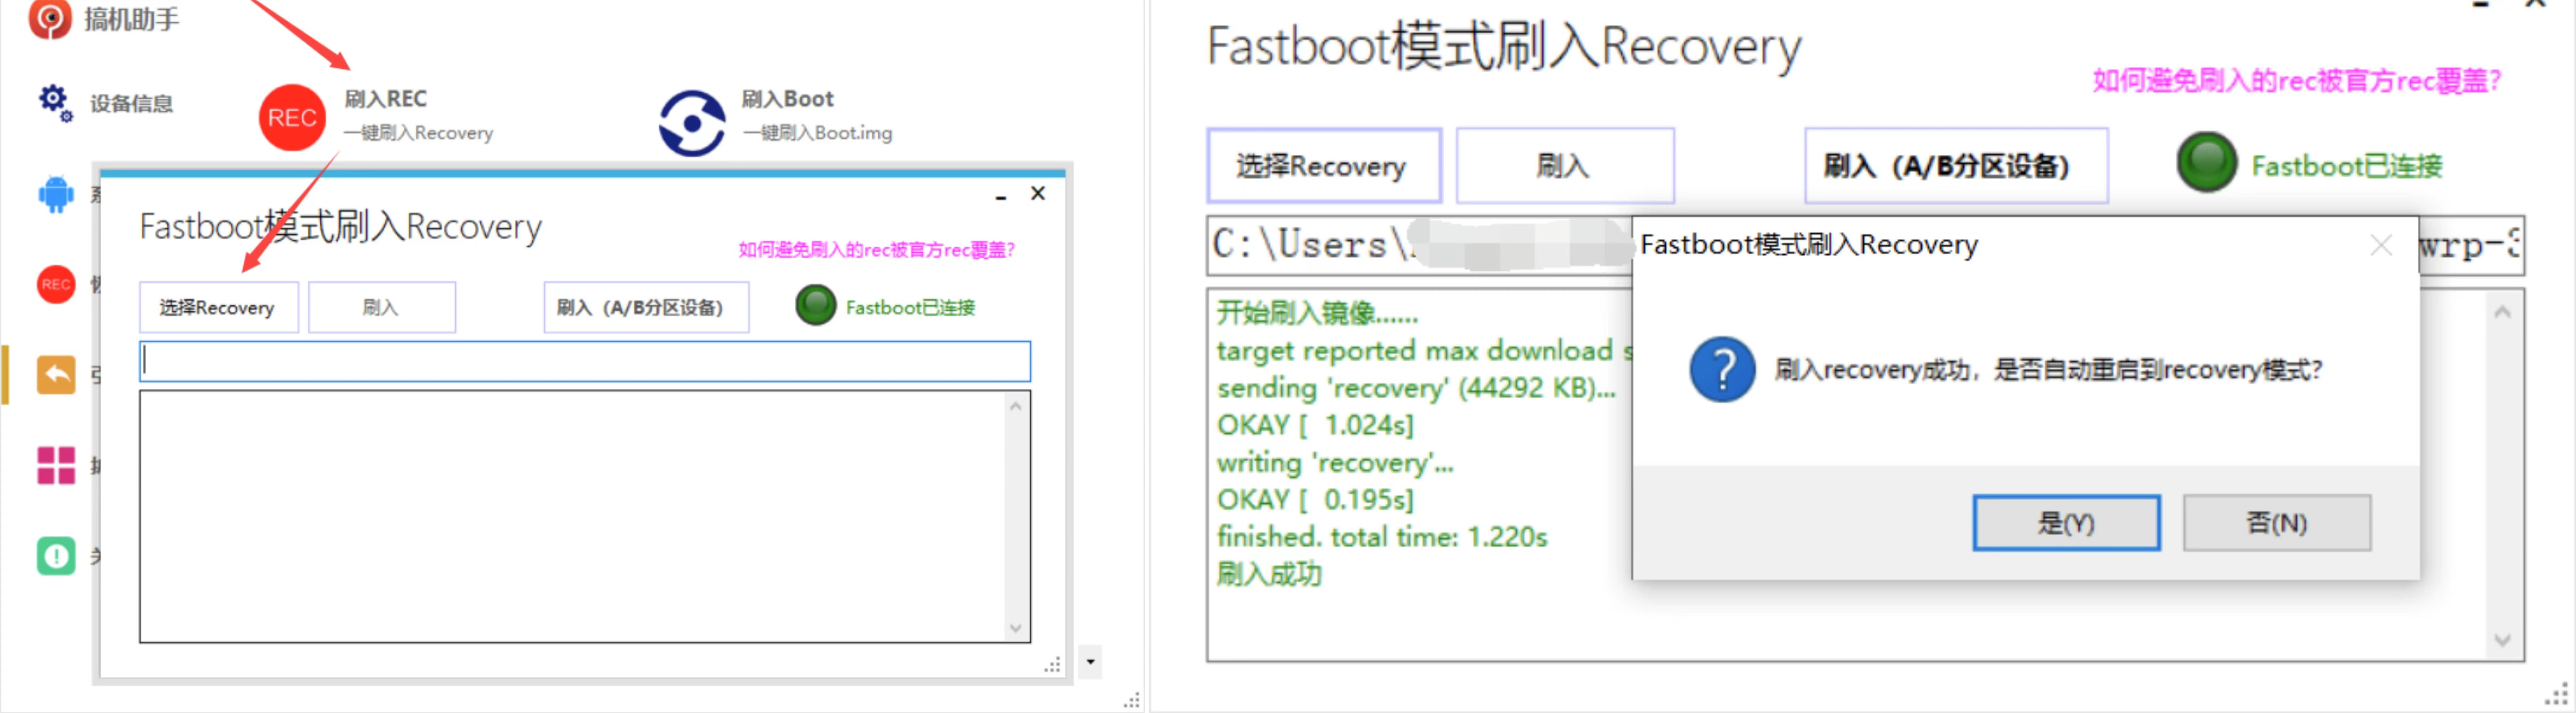Click log line writing 'recovery'
The image size is (2576, 713).
tap(1335, 463)
